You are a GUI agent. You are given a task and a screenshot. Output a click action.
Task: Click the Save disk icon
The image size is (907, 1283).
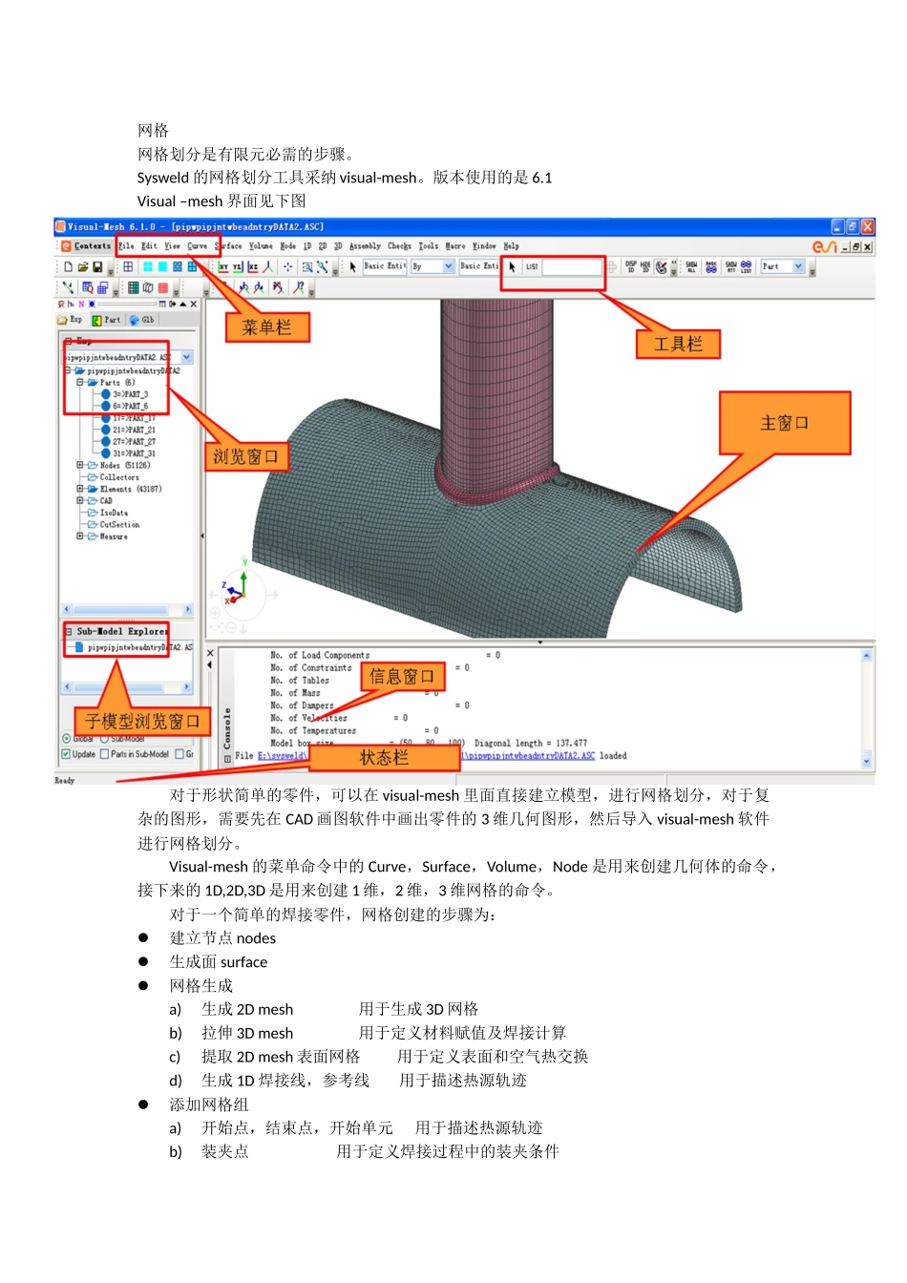coord(96,267)
